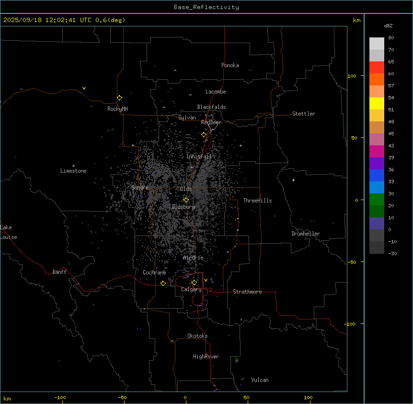The image size is (413, 404).
Task: Click the dBZ legend heading
Action: (389, 25)
